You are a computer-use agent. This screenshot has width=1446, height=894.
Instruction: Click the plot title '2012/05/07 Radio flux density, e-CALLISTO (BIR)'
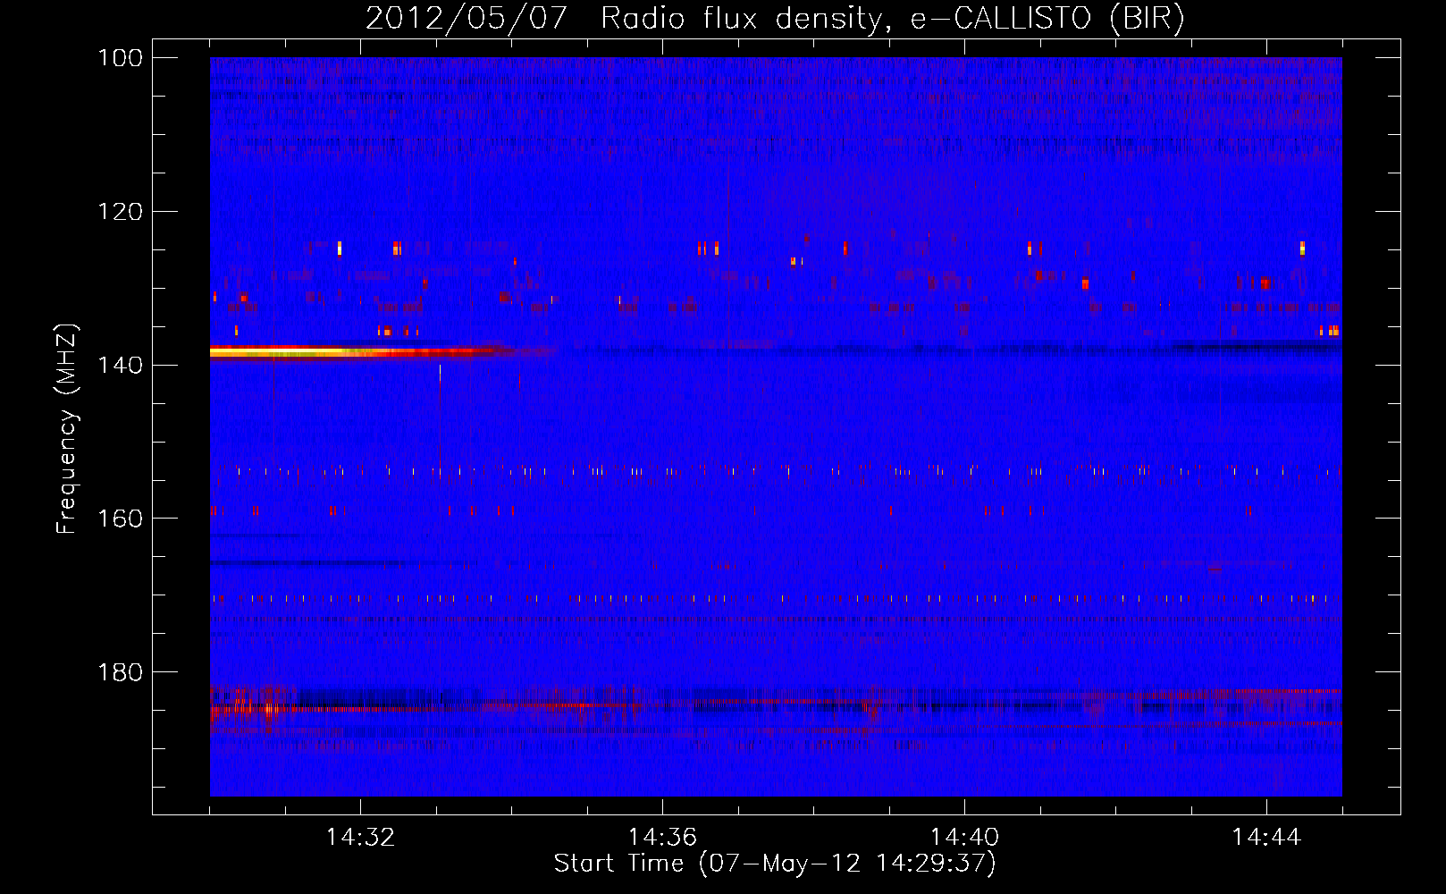pyautogui.click(x=775, y=18)
